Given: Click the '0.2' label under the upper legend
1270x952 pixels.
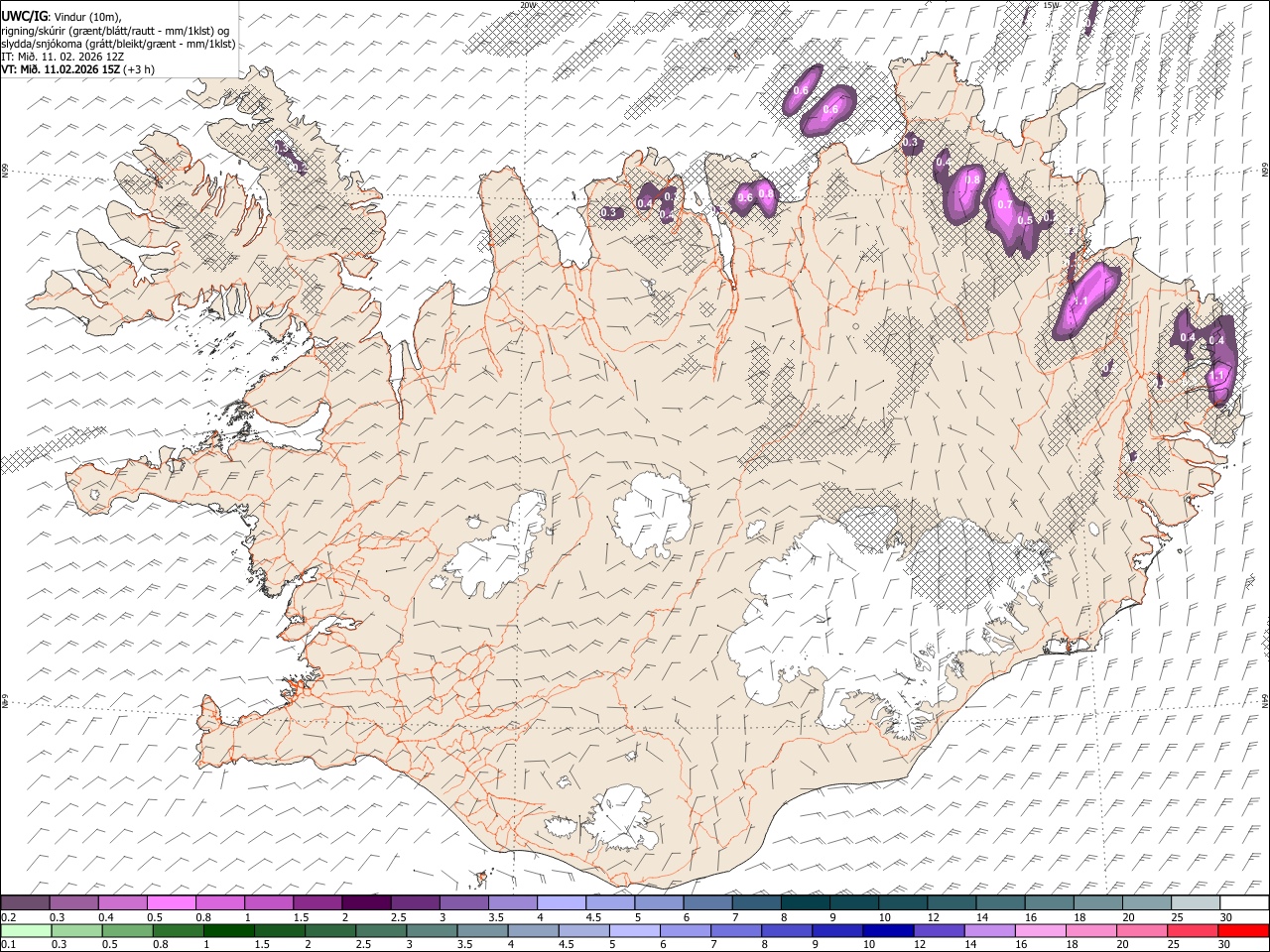Looking at the screenshot, I should [x=9, y=917].
